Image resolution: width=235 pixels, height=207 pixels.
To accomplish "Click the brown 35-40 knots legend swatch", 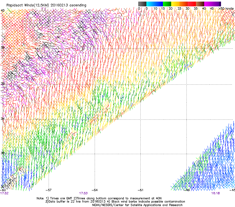I will pos(200,4).
